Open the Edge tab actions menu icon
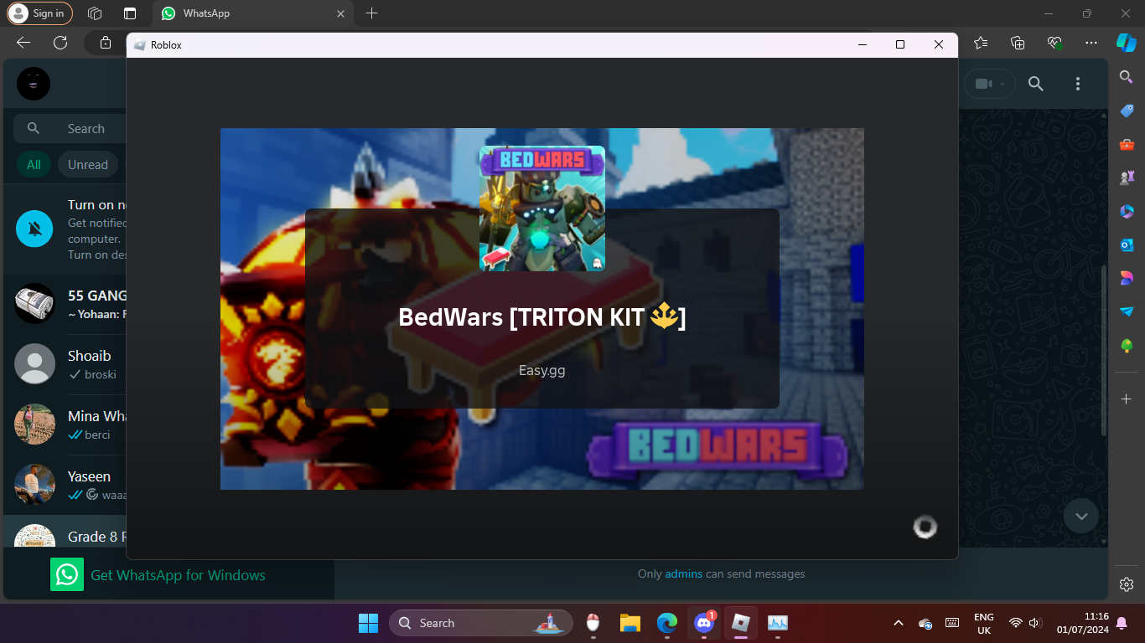This screenshot has width=1145, height=643. [x=129, y=13]
